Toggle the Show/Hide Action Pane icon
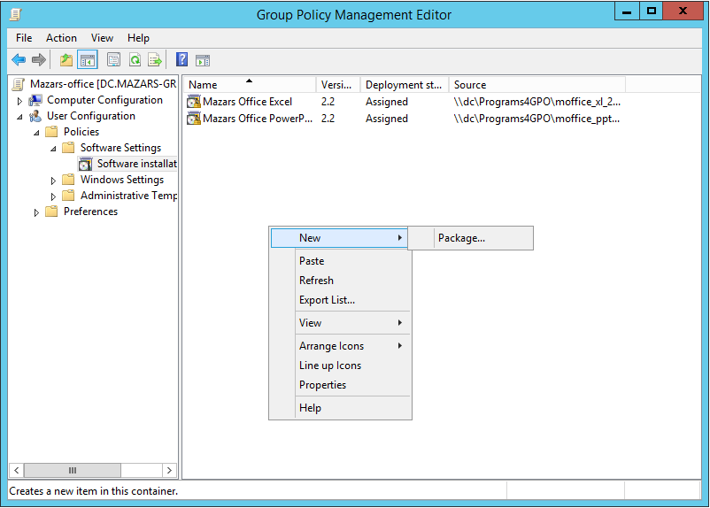The height and width of the screenshot is (508, 710). tap(203, 60)
